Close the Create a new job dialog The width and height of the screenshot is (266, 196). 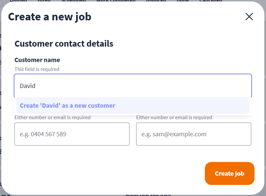pyautogui.click(x=249, y=17)
